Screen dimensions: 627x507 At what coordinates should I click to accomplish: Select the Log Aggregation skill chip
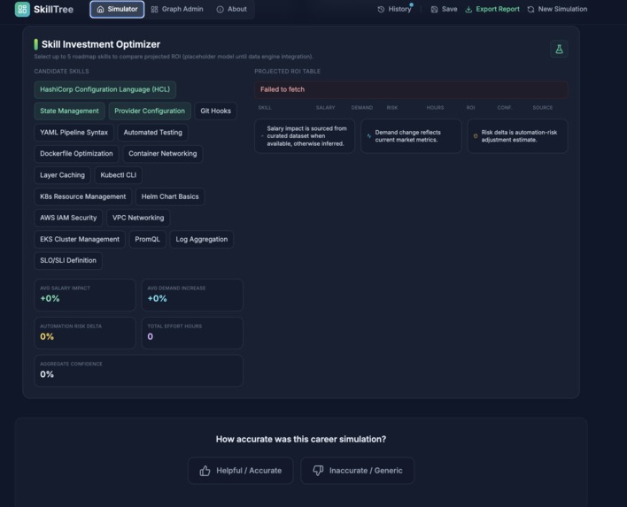[x=202, y=239]
